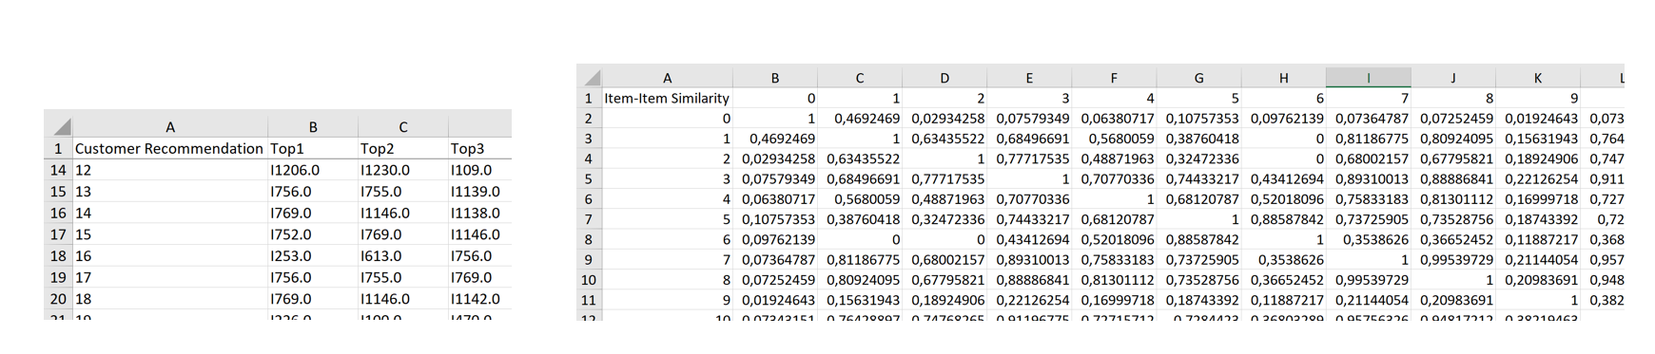Viewport: 1655px width, 354px height.
Task: Select row 14 header in left sheet
Action: 58,170
